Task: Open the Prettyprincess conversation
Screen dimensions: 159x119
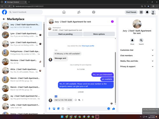Action: pos(22,53)
